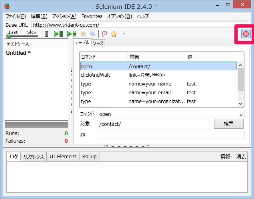The height and width of the screenshot is (199, 254).
Task: Open the Favorites menu
Action: (x=92, y=16)
